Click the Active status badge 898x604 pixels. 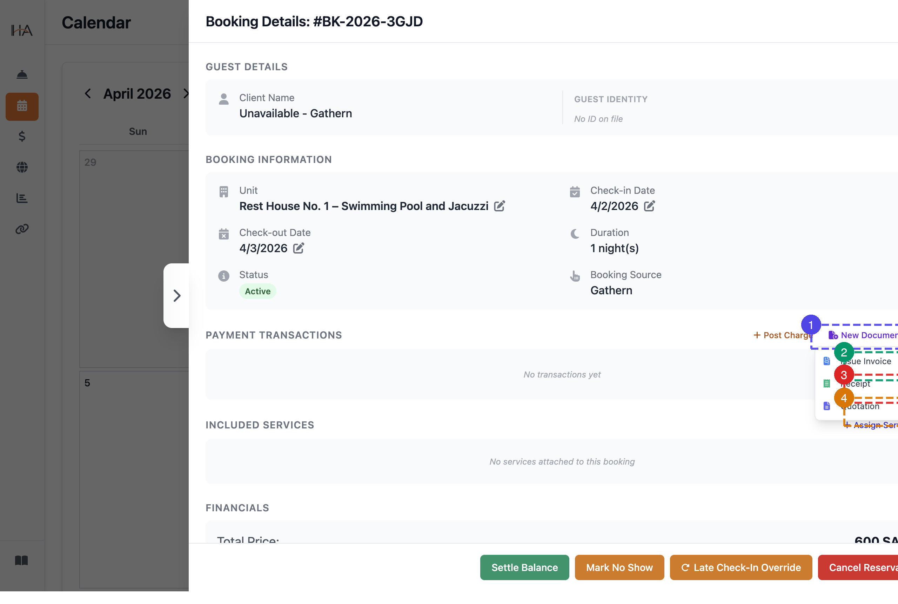click(257, 291)
